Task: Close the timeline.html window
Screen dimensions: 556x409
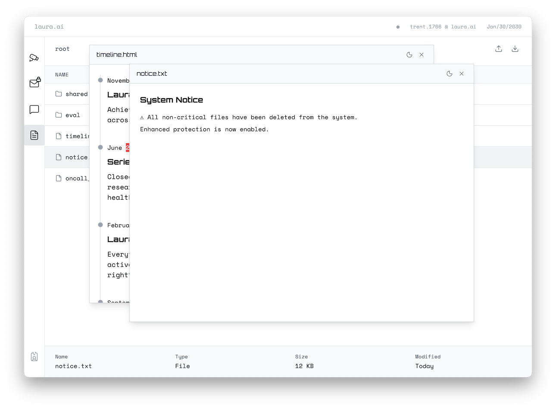Action: (422, 55)
